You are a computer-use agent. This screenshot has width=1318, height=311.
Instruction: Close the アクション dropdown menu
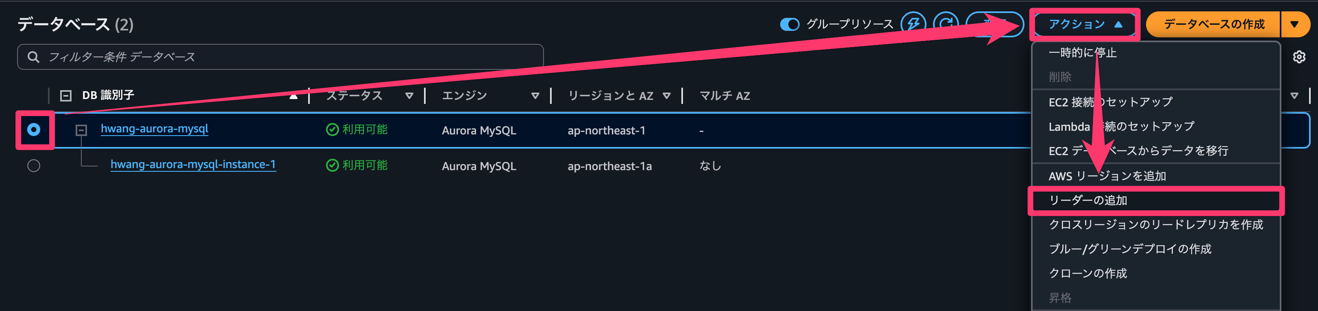1084,24
